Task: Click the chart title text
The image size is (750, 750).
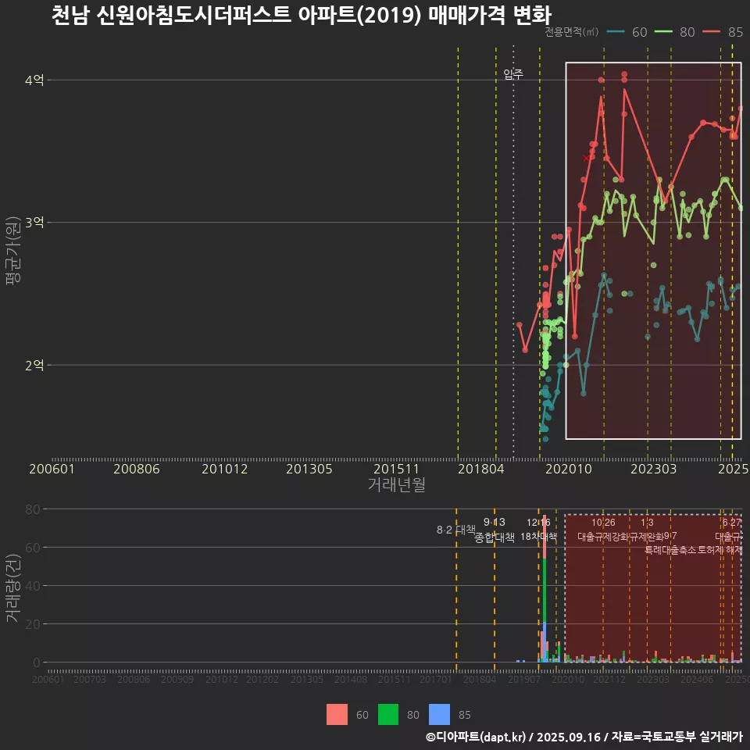Action: (x=302, y=15)
